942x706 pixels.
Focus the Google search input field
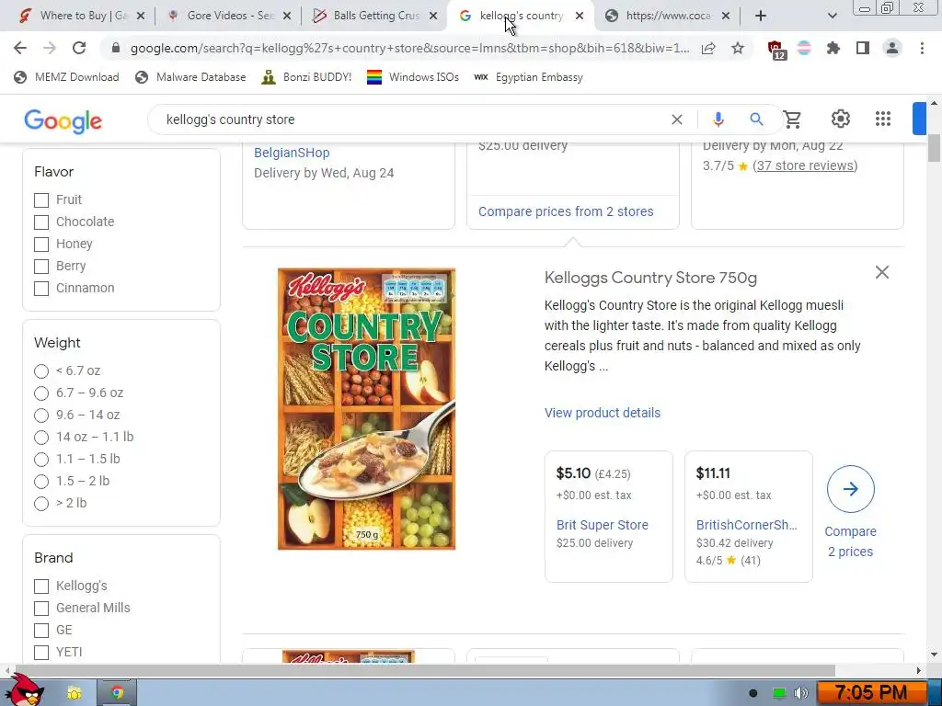415,120
